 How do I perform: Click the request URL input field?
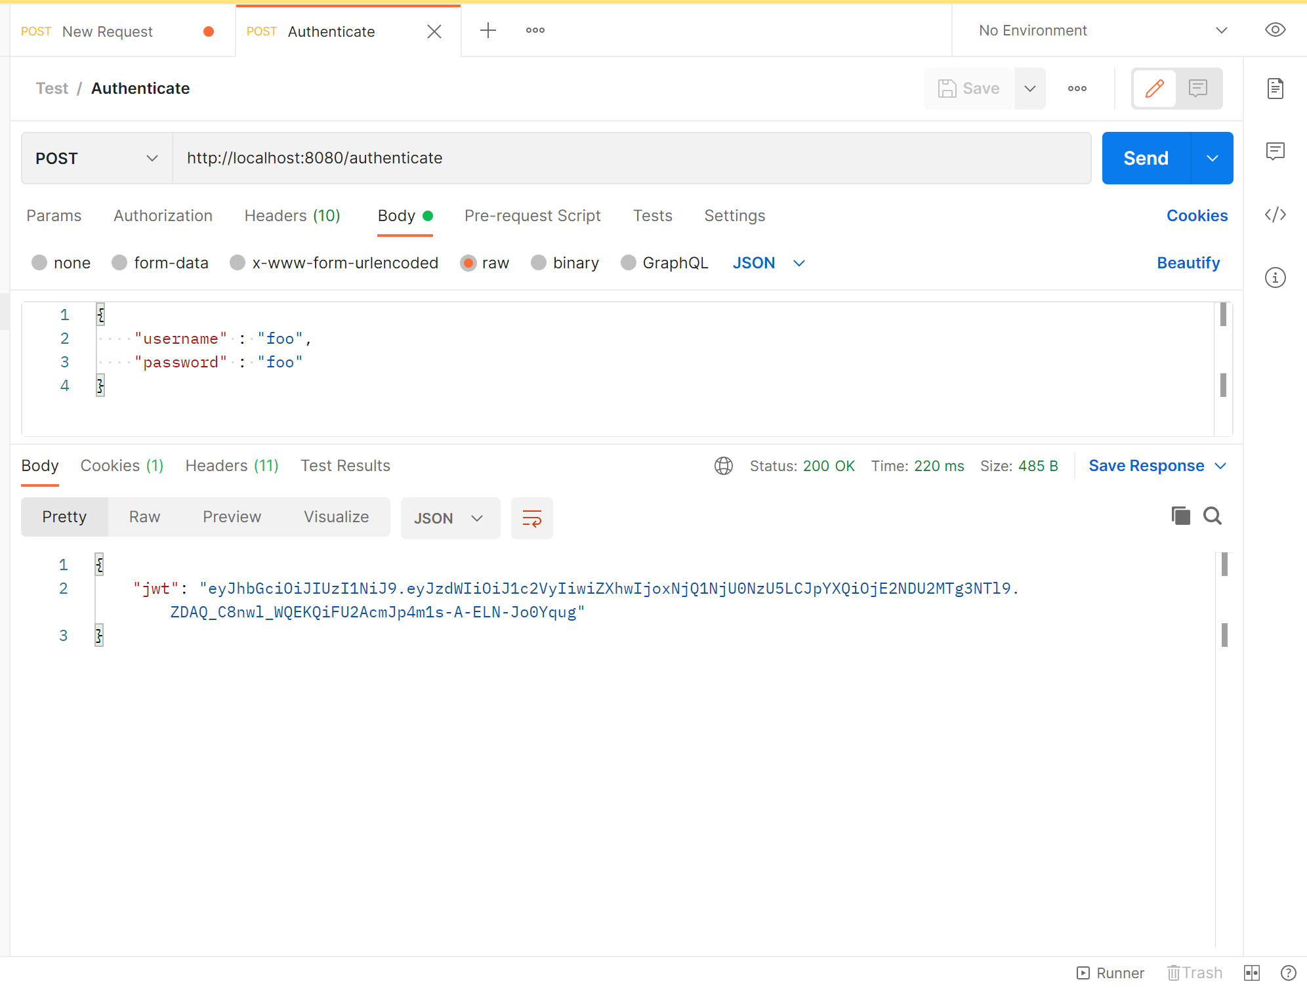click(x=630, y=158)
